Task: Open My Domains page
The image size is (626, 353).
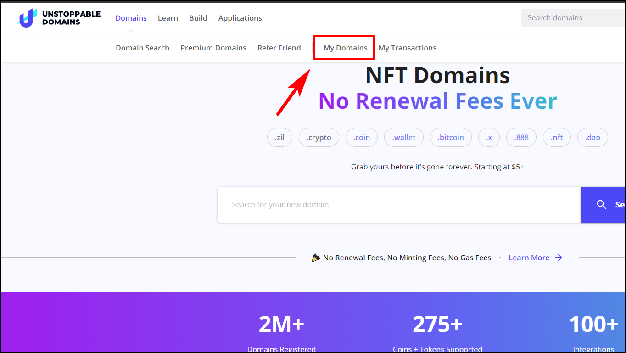Action: pyautogui.click(x=345, y=48)
